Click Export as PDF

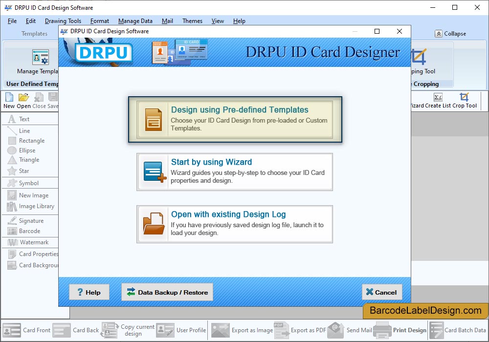click(x=300, y=330)
